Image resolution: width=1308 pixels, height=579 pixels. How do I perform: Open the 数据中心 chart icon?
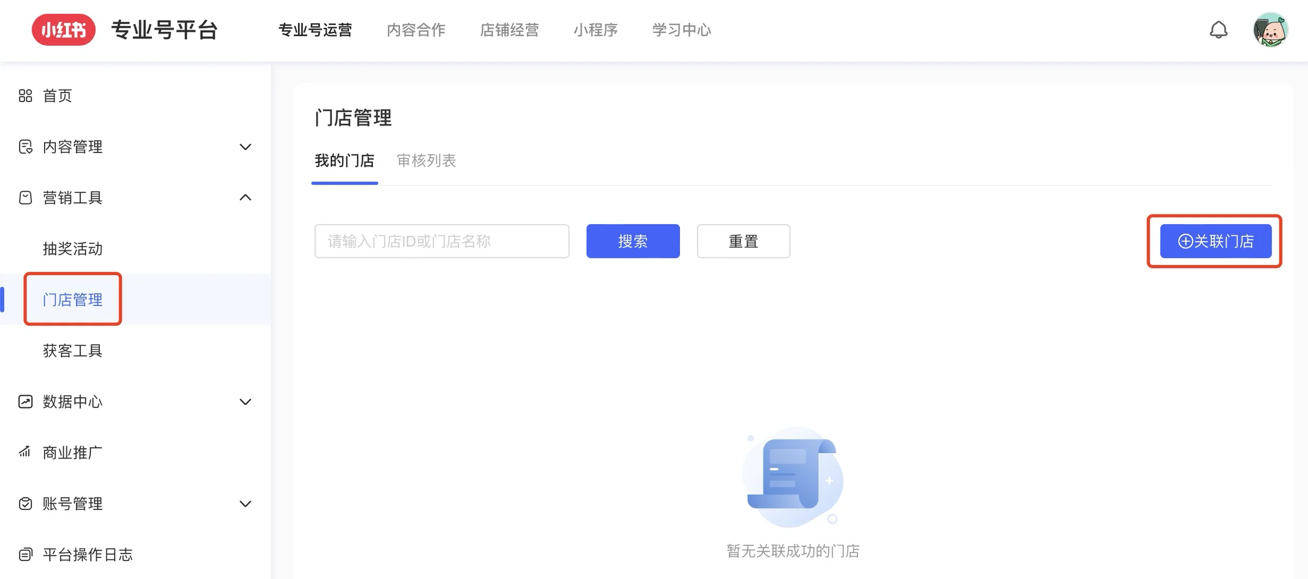[x=25, y=401]
